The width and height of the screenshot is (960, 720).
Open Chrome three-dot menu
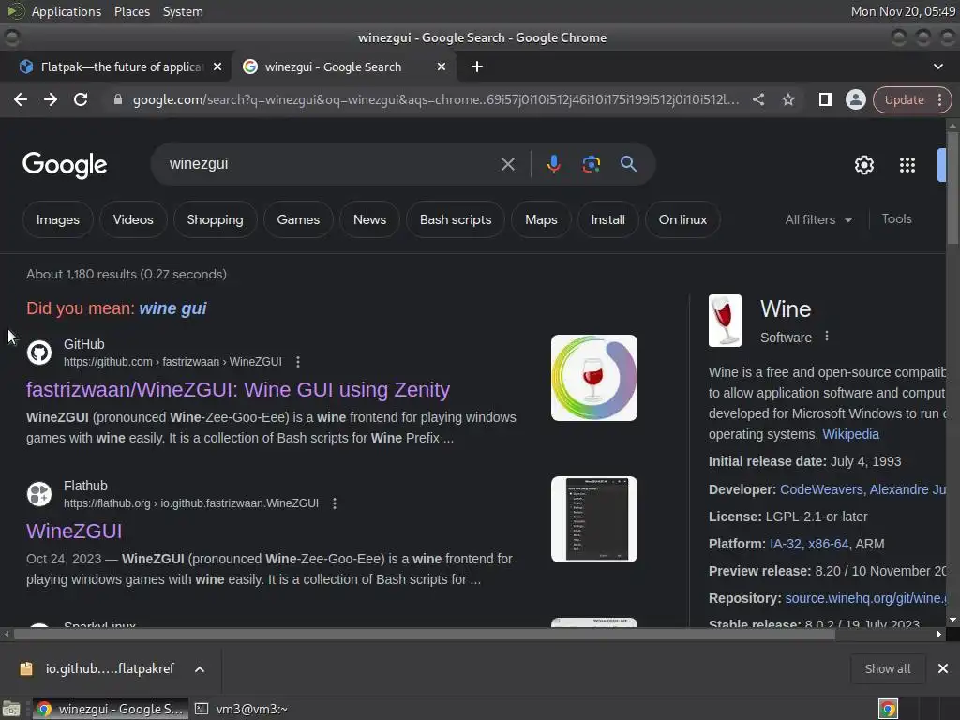coord(939,99)
